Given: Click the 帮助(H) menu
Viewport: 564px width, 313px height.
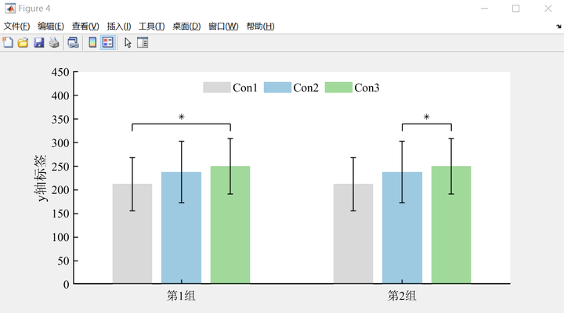Looking at the screenshot, I should (260, 27).
